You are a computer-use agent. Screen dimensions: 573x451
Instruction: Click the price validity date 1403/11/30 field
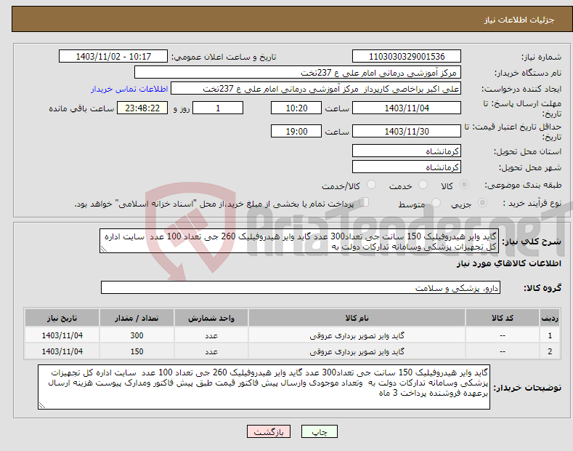pos(407,131)
